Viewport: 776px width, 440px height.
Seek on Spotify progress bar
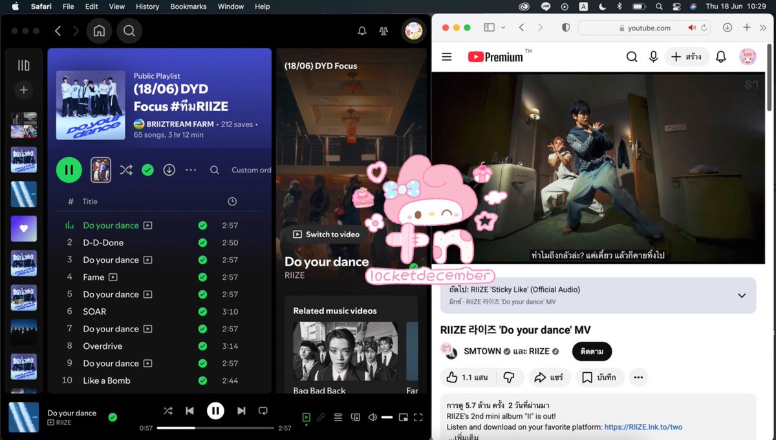(215, 428)
